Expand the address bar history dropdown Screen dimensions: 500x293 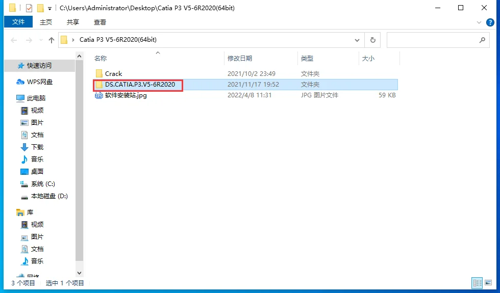tap(357, 40)
